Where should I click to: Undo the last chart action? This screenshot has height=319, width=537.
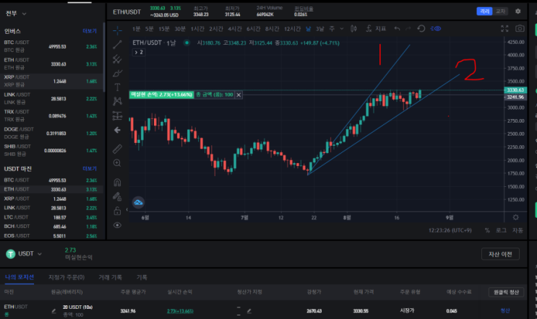pos(397,29)
